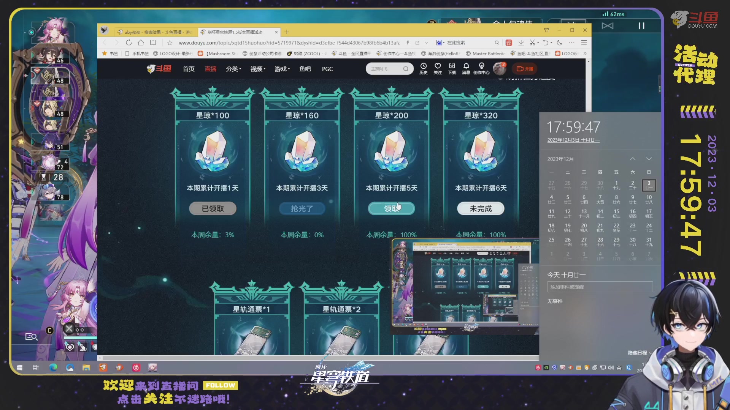Open File Explorer from the taskbar
Screen dimensions: 730x410
86,367
